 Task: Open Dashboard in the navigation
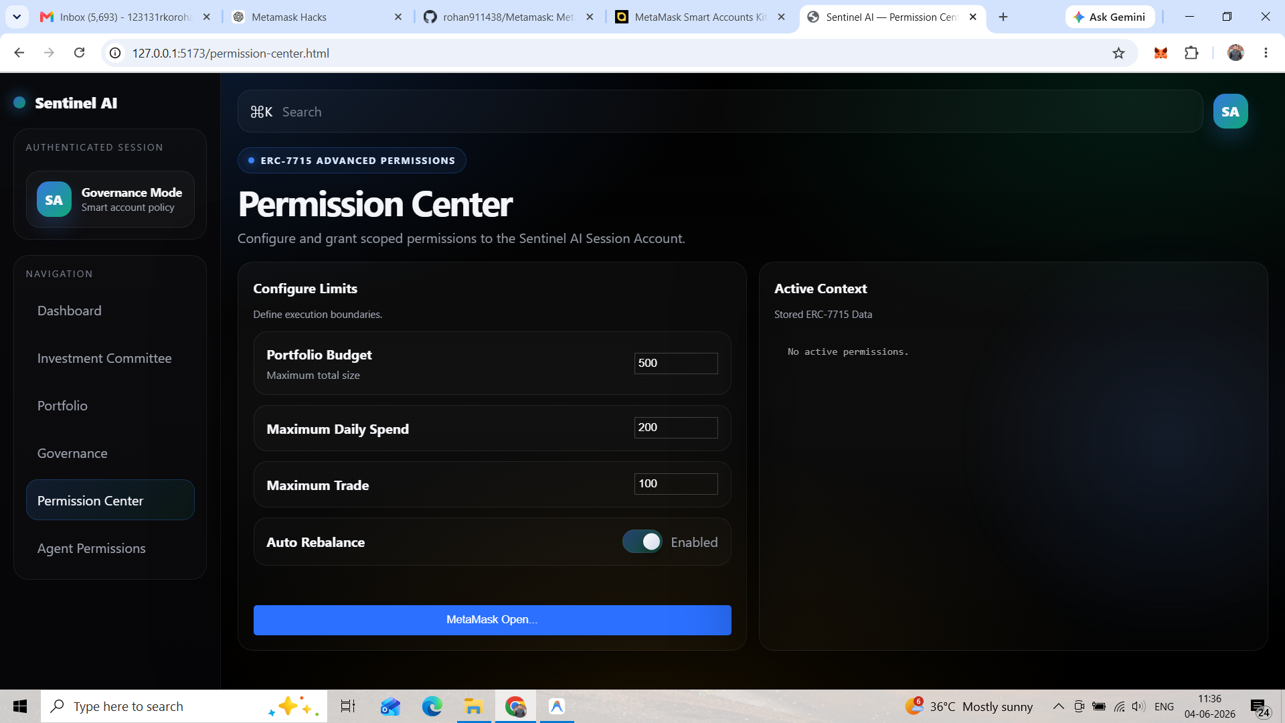pyautogui.click(x=110, y=311)
